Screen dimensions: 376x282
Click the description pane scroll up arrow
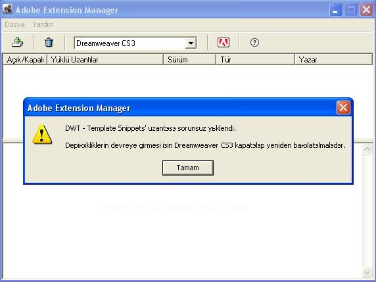(x=367, y=149)
